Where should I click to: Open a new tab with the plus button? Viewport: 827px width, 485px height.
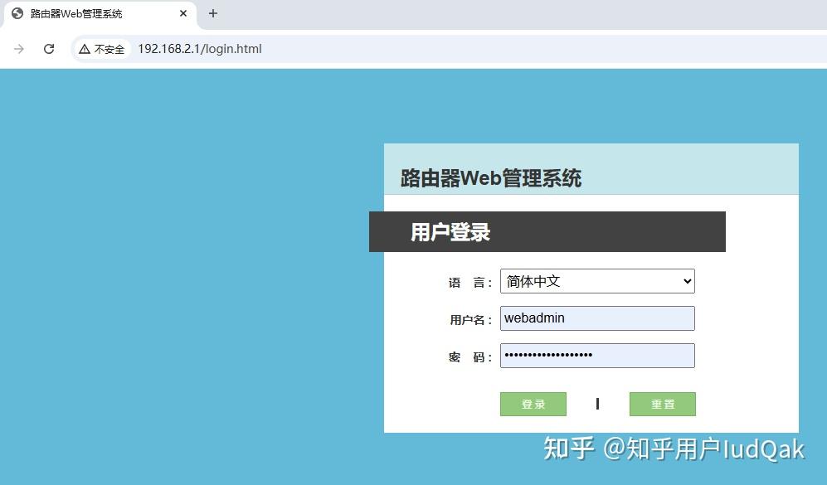(x=213, y=13)
